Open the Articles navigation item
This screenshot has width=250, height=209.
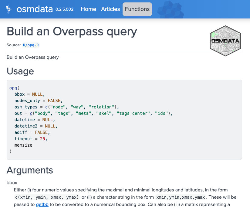click(110, 9)
